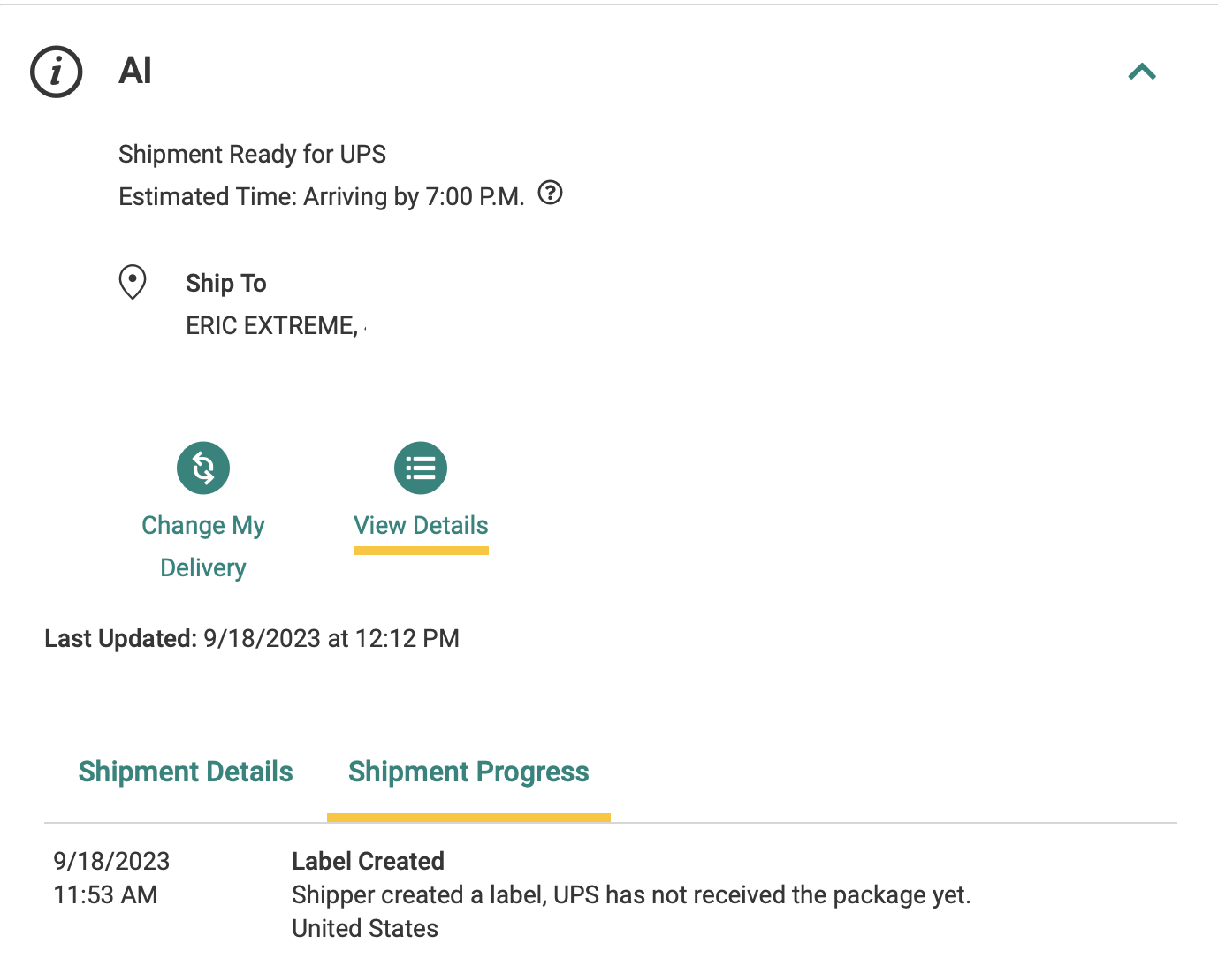
Task: Click the Last Updated timestamp line
Action: [252, 638]
